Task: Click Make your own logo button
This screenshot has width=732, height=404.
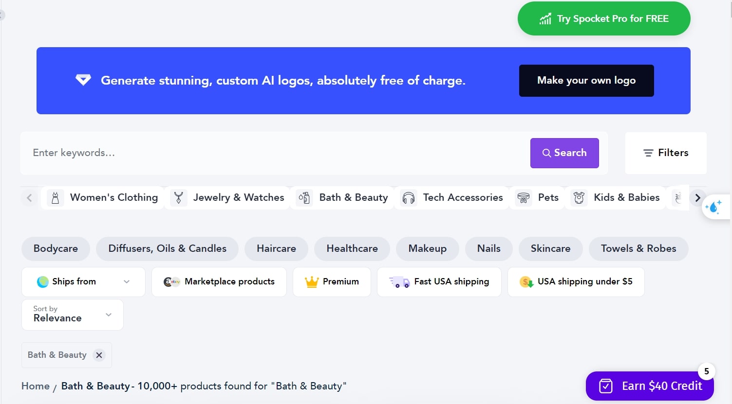Action: pyautogui.click(x=586, y=81)
